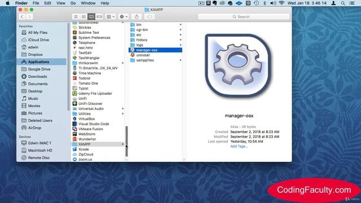The image size is (361, 203).
Task: Switch Finder to column view
Action: click(x=91, y=16)
